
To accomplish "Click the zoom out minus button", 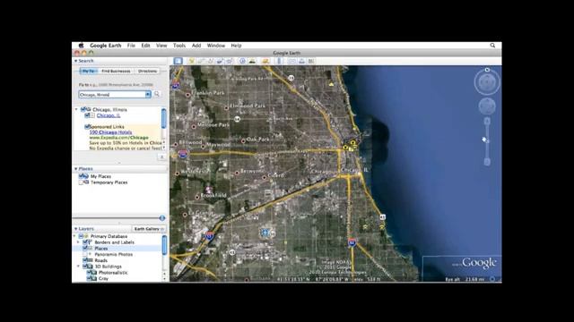I will [x=487, y=162].
